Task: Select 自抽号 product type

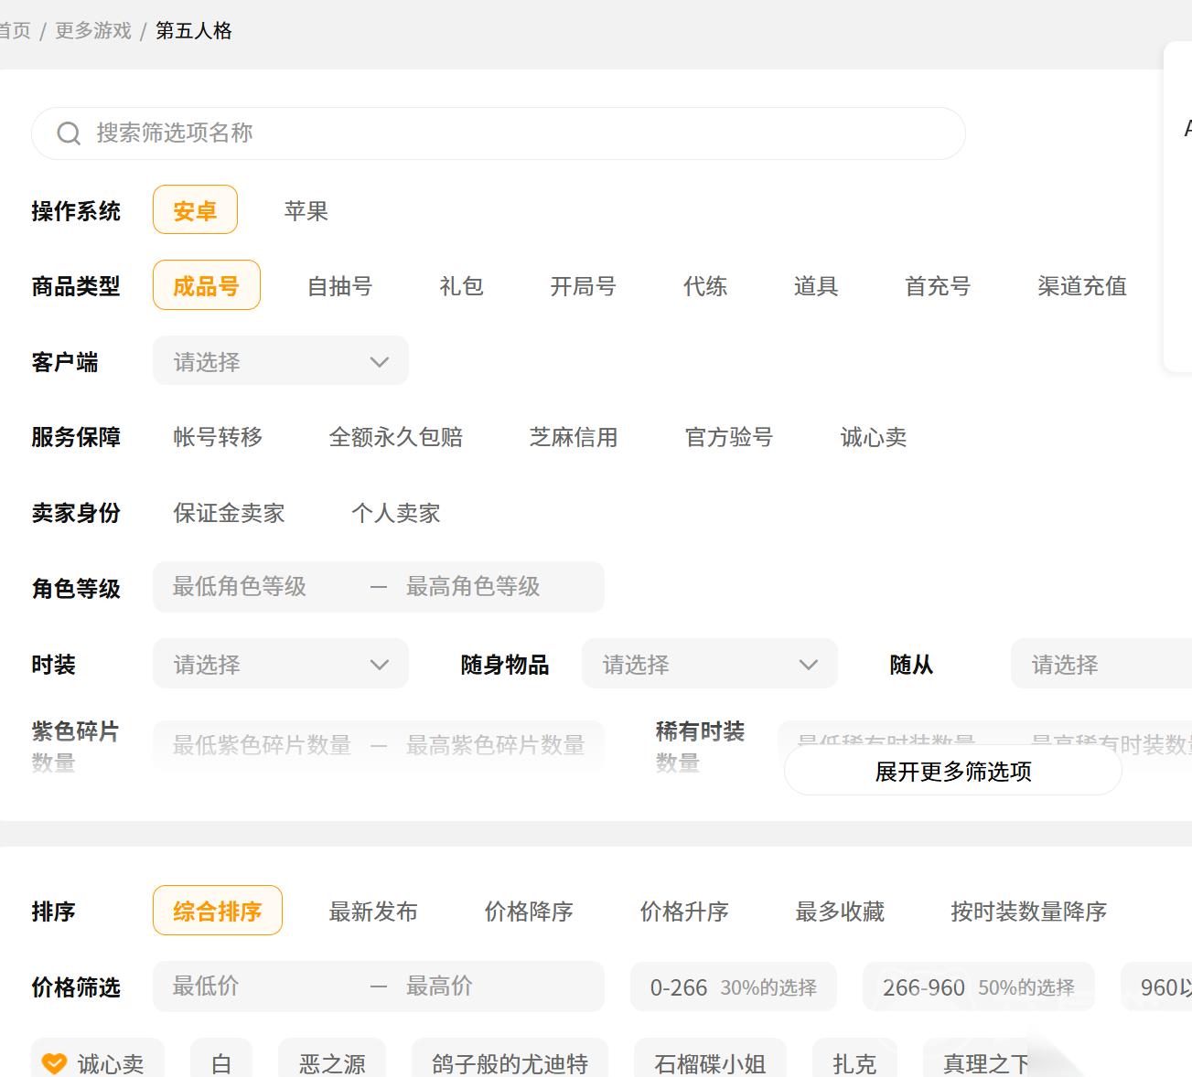Action: pos(339,286)
